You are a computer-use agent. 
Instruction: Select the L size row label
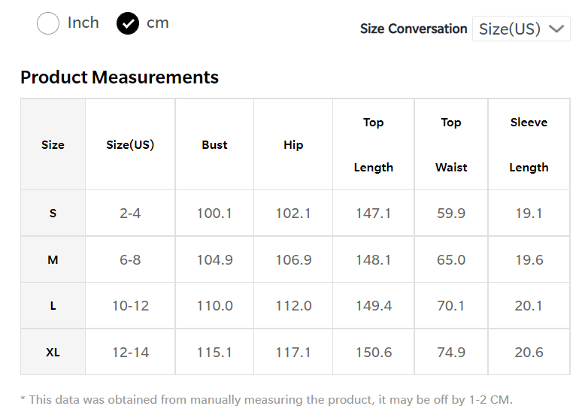53,306
